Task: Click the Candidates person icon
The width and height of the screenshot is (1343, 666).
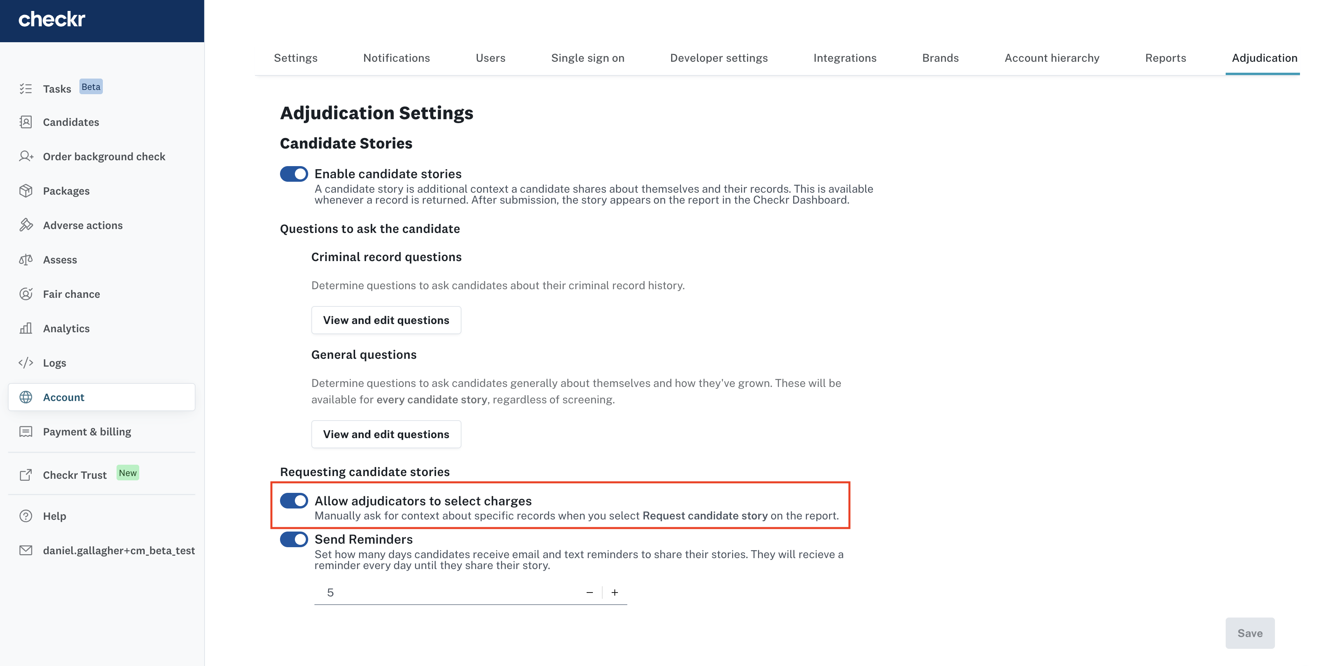Action: tap(25, 122)
